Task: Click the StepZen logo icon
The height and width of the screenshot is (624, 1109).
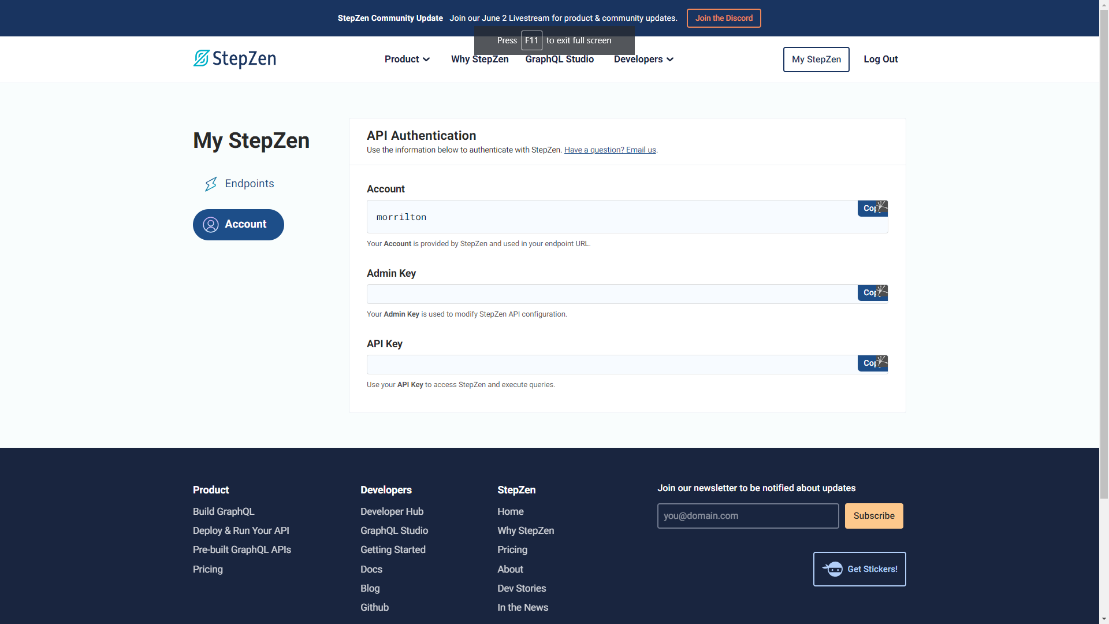Action: [x=201, y=58]
